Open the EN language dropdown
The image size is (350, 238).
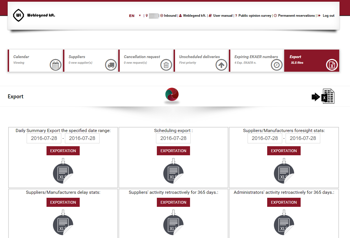coord(135,16)
